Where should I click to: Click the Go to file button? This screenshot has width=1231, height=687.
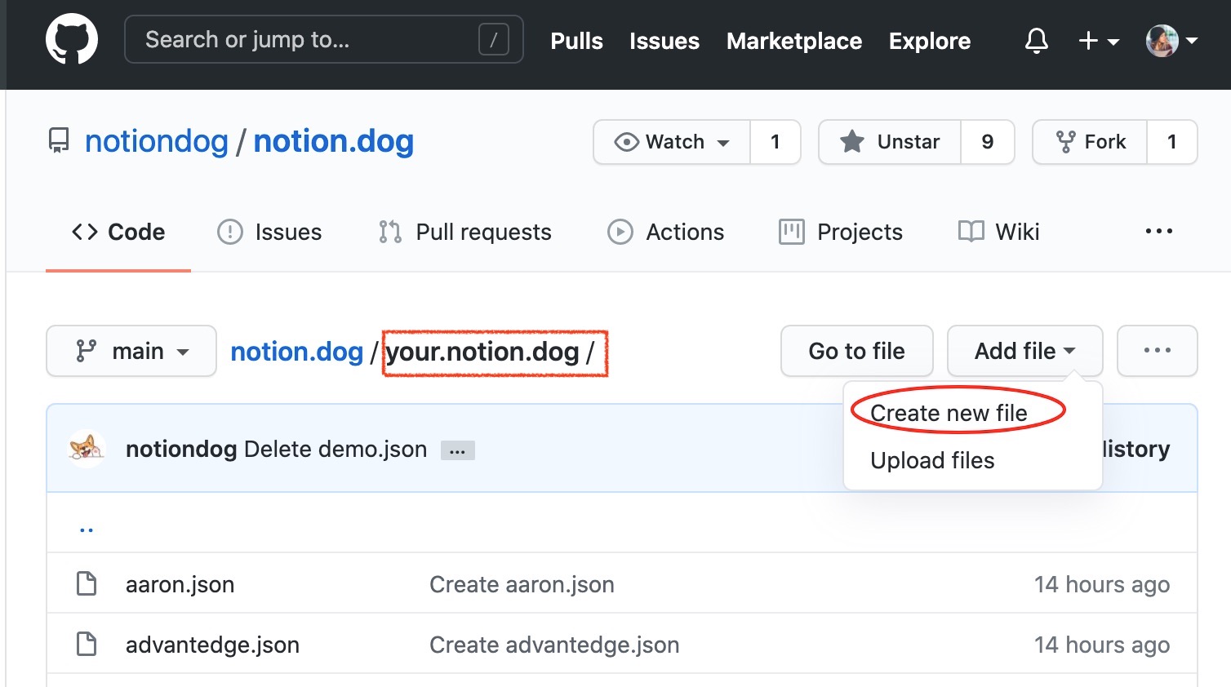[856, 351]
